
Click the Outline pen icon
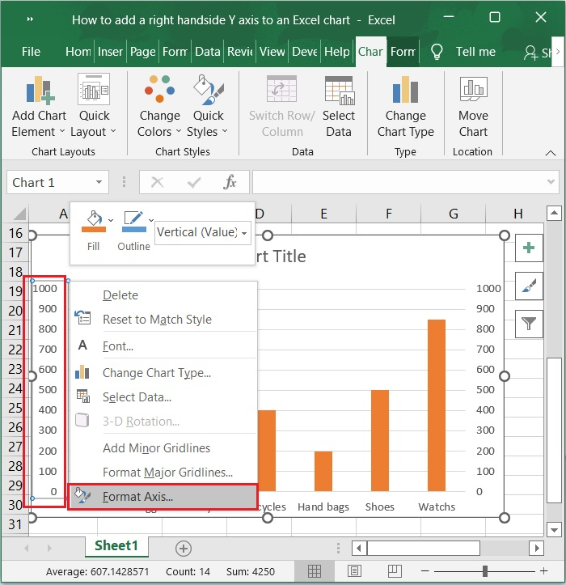click(134, 222)
